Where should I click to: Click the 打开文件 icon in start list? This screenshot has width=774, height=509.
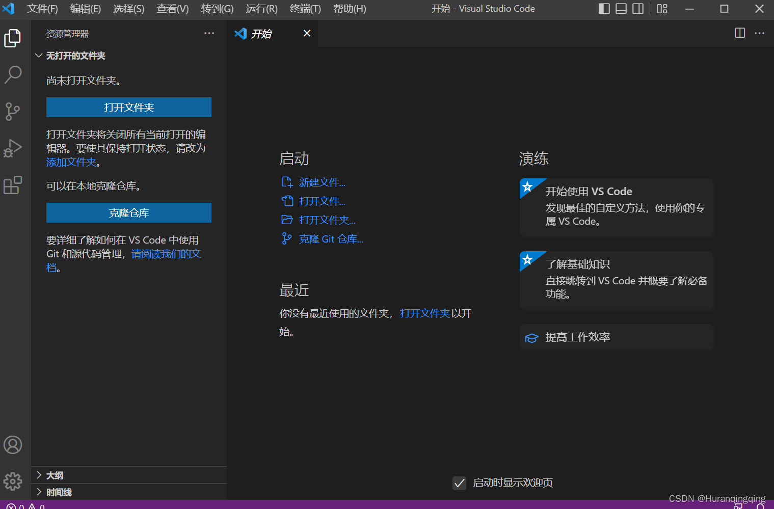(x=287, y=201)
